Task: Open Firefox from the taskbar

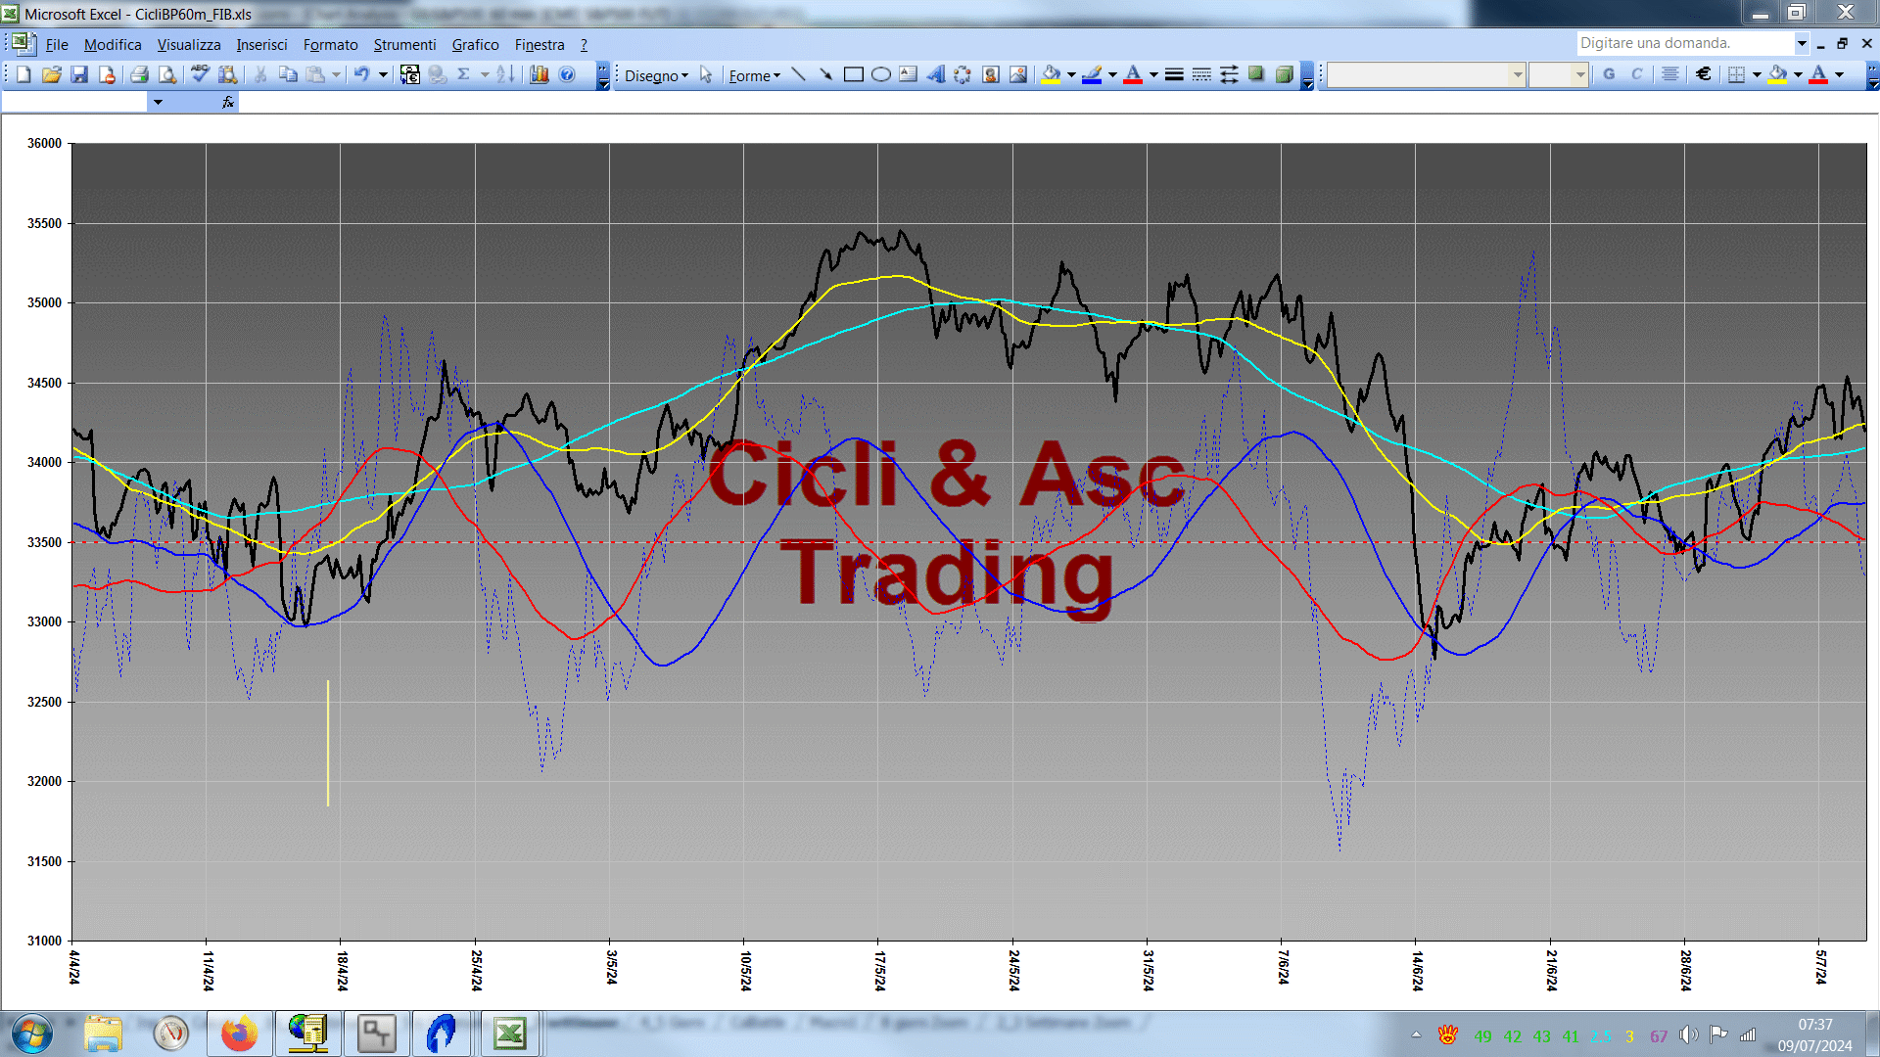Action: pos(239,1034)
